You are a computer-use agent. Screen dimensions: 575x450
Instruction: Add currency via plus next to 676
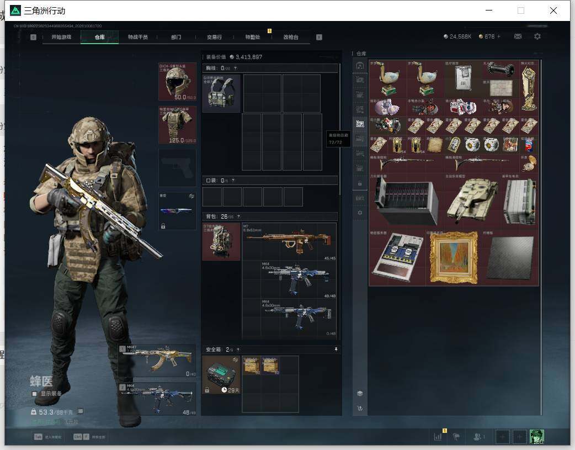click(x=499, y=36)
